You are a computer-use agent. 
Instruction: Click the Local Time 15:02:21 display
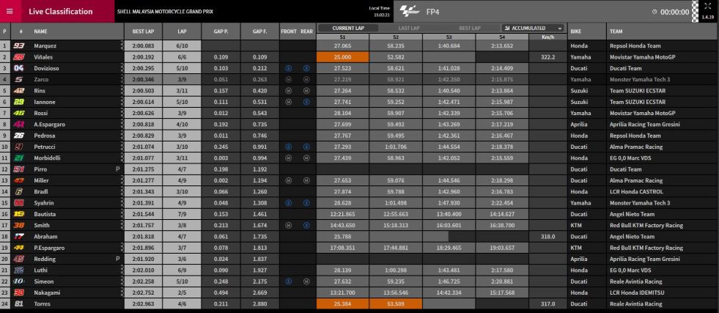[x=379, y=12]
